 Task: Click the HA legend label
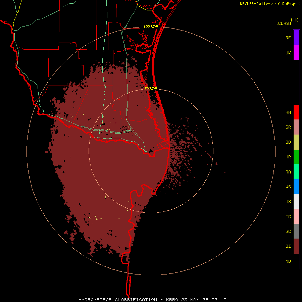(x=288, y=112)
